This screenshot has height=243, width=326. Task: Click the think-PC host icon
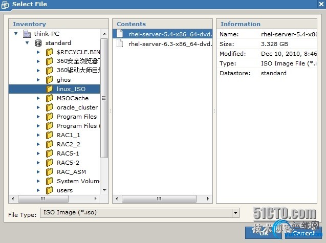pos(27,34)
